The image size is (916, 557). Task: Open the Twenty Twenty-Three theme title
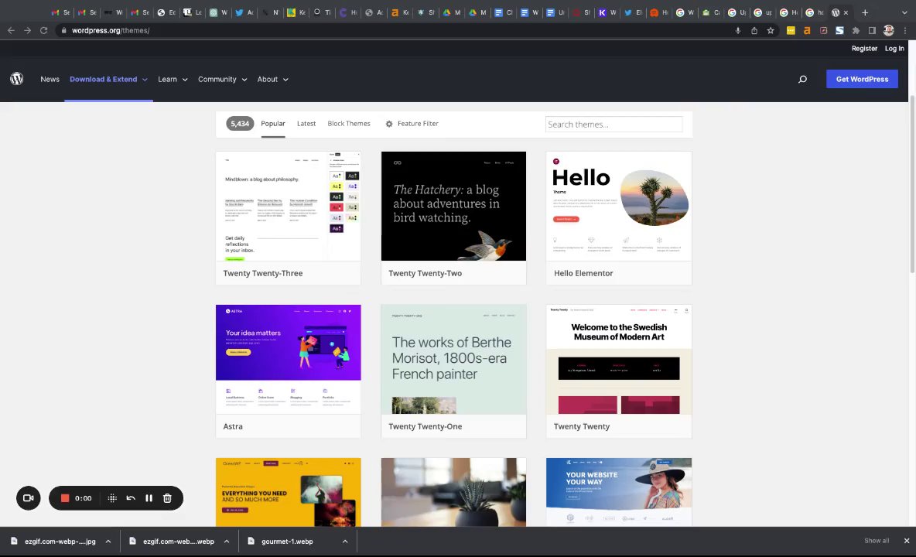click(x=263, y=273)
